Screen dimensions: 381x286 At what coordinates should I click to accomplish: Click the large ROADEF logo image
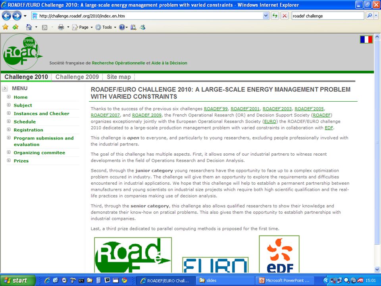(133, 255)
